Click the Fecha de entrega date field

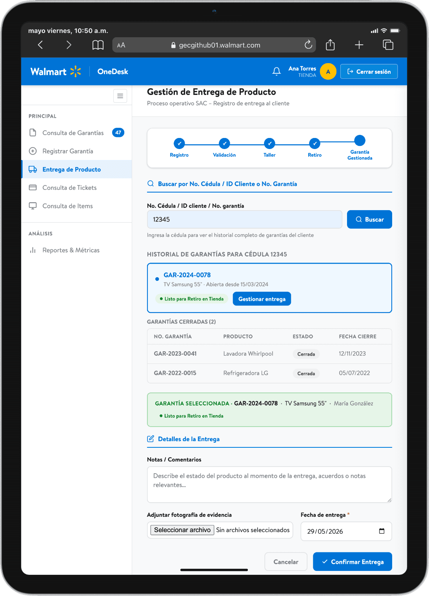(x=346, y=531)
